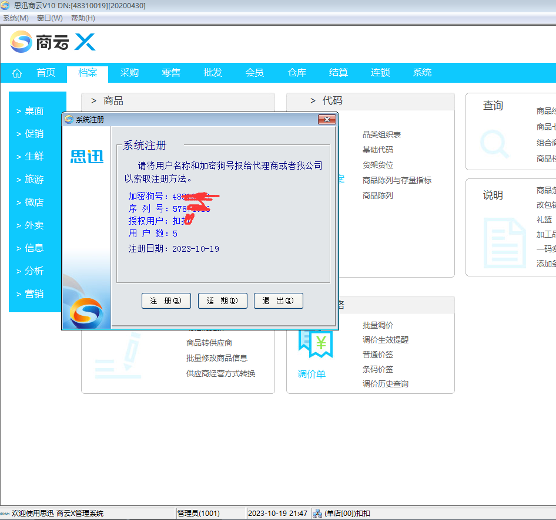
Task: Open 条码价签
Action: click(x=378, y=369)
